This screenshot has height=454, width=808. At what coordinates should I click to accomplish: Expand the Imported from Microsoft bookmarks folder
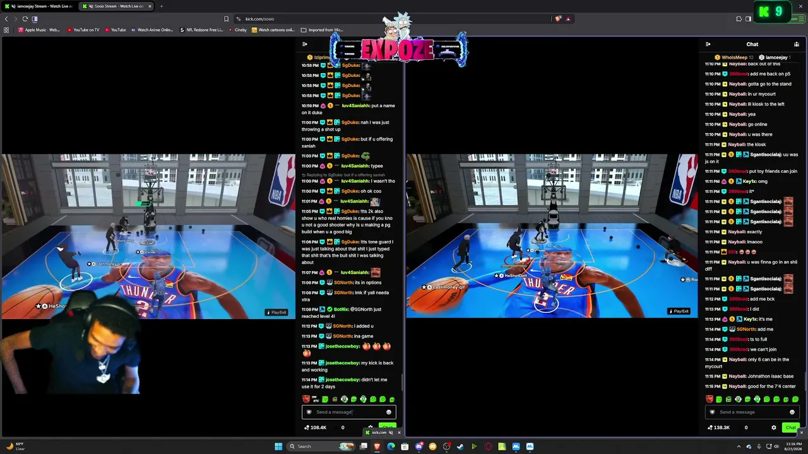coord(322,30)
